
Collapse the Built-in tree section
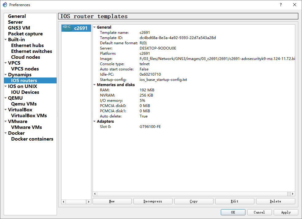[x=6, y=39]
